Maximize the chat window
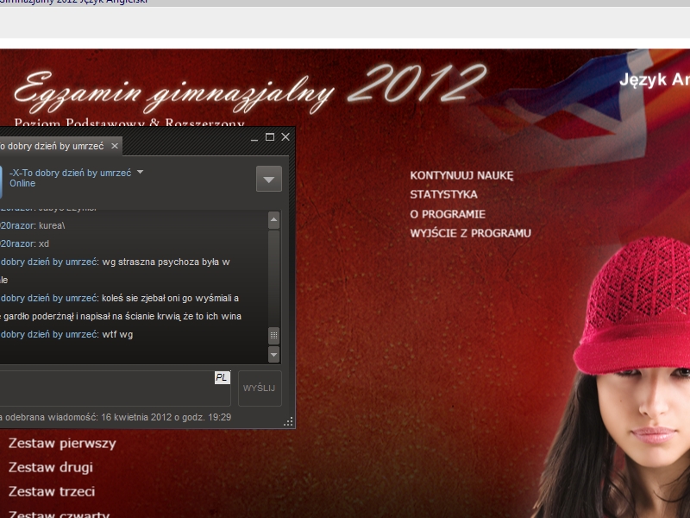Image resolution: width=690 pixels, height=518 pixels. pos(270,137)
